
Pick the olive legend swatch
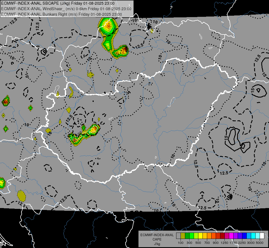183,236
